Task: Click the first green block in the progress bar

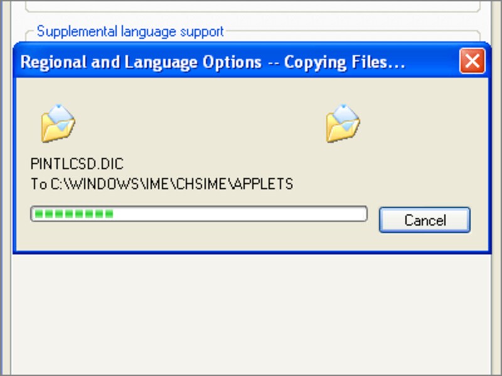Action: tap(39, 214)
